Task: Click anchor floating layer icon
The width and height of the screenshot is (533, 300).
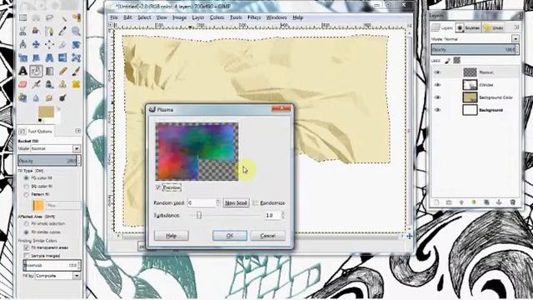Action: (x=499, y=202)
